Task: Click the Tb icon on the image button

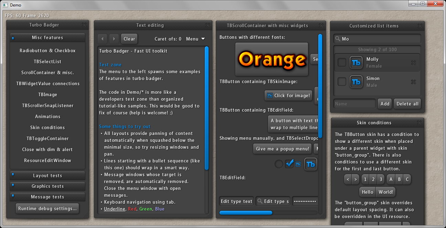Action: point(270,95)
